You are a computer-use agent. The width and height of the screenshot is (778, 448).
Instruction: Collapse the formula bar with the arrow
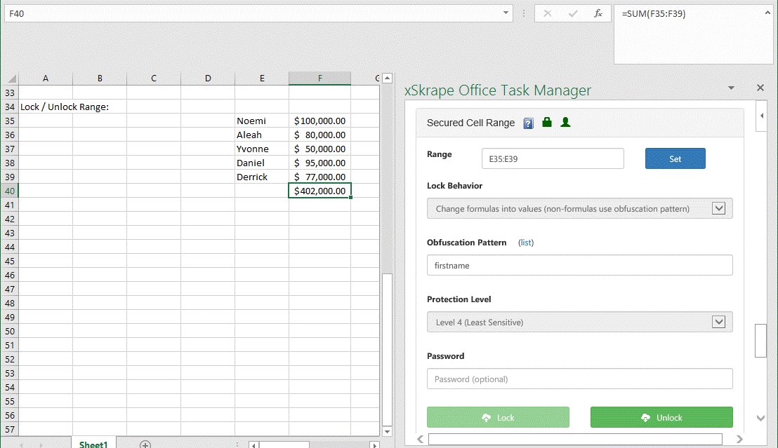point(767,13)
